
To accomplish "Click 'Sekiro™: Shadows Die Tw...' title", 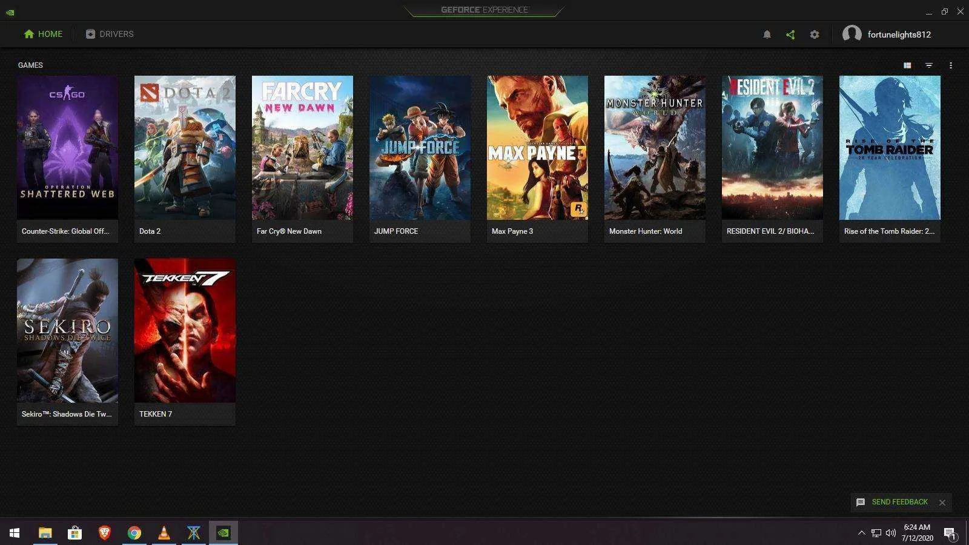I will (x=67, y=414).
